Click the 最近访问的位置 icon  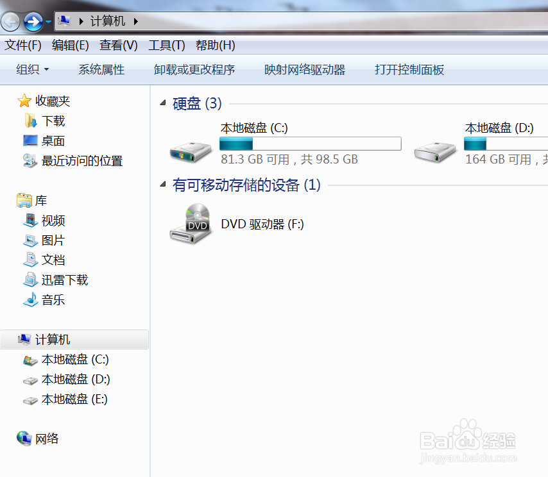[x=30, y=161]
